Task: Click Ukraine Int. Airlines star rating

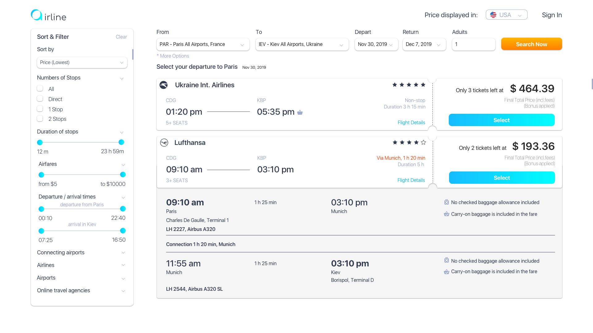Action: (409, 85)
